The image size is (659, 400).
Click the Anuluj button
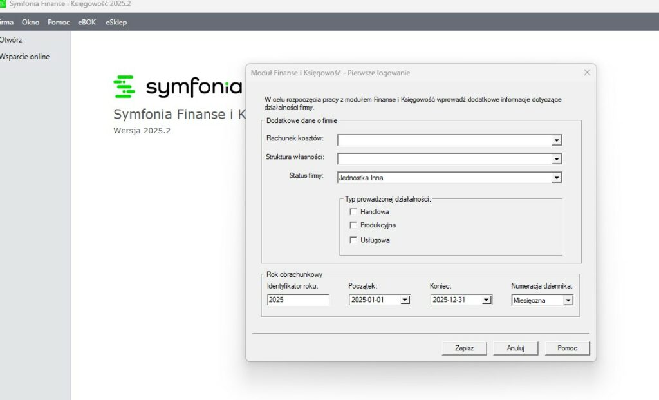point(515,348)
